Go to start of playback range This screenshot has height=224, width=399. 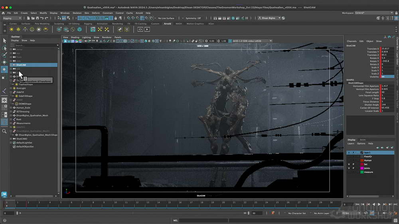(357, 204)
